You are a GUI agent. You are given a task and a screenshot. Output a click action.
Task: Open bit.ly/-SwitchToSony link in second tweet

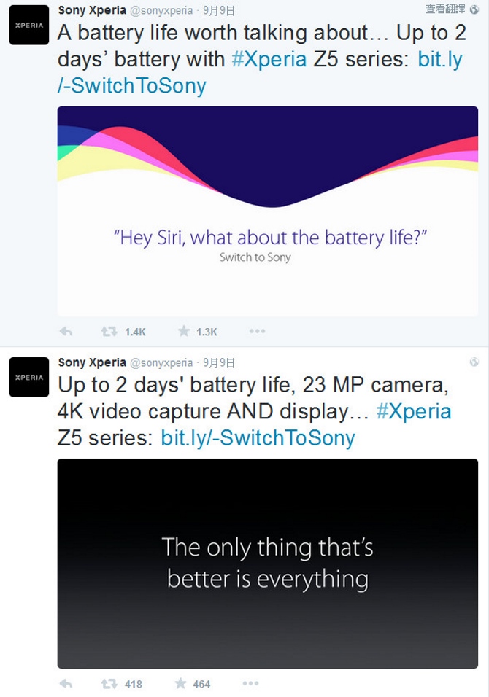point(258,437)
